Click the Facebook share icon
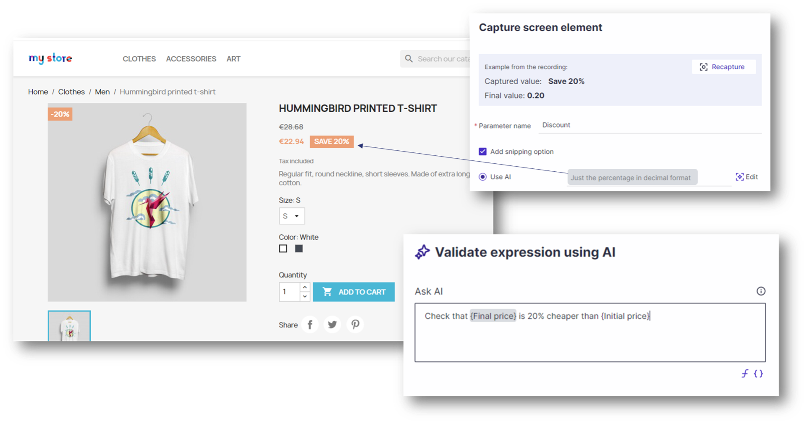The image size is (807, 424). coord(310,325)
